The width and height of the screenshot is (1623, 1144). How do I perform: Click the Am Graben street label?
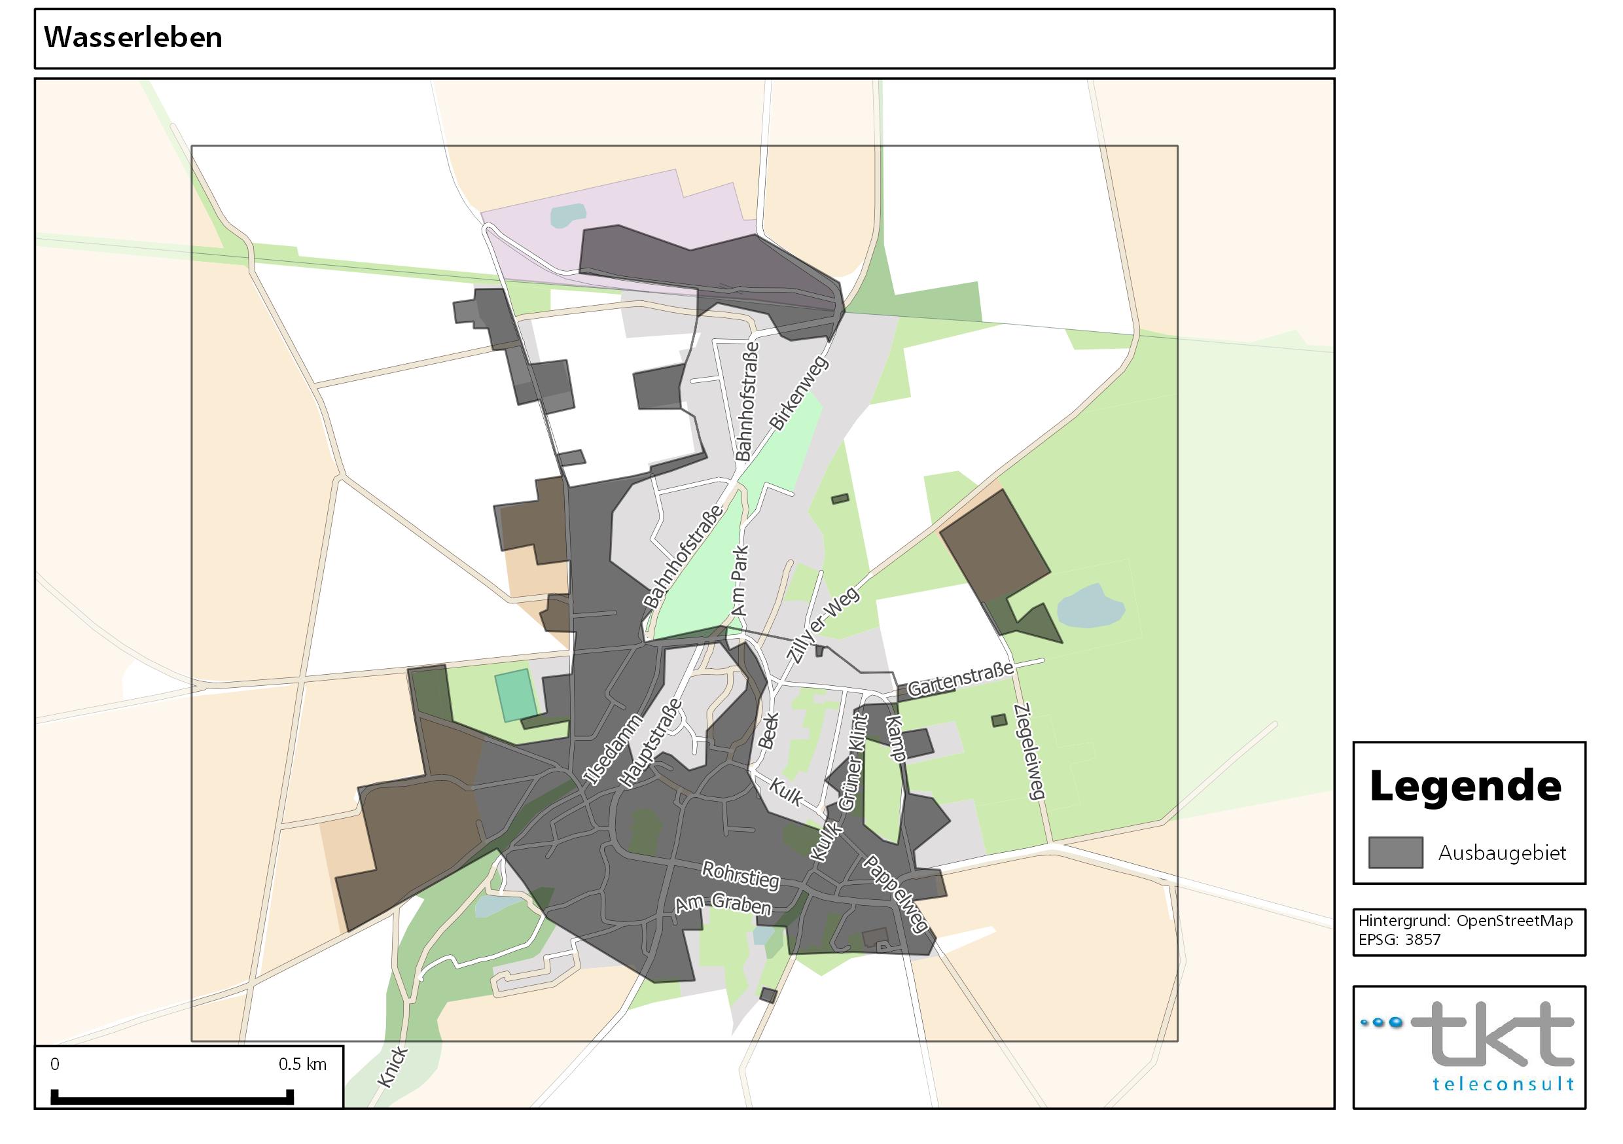pyautogui.click(x=722, y=905)
